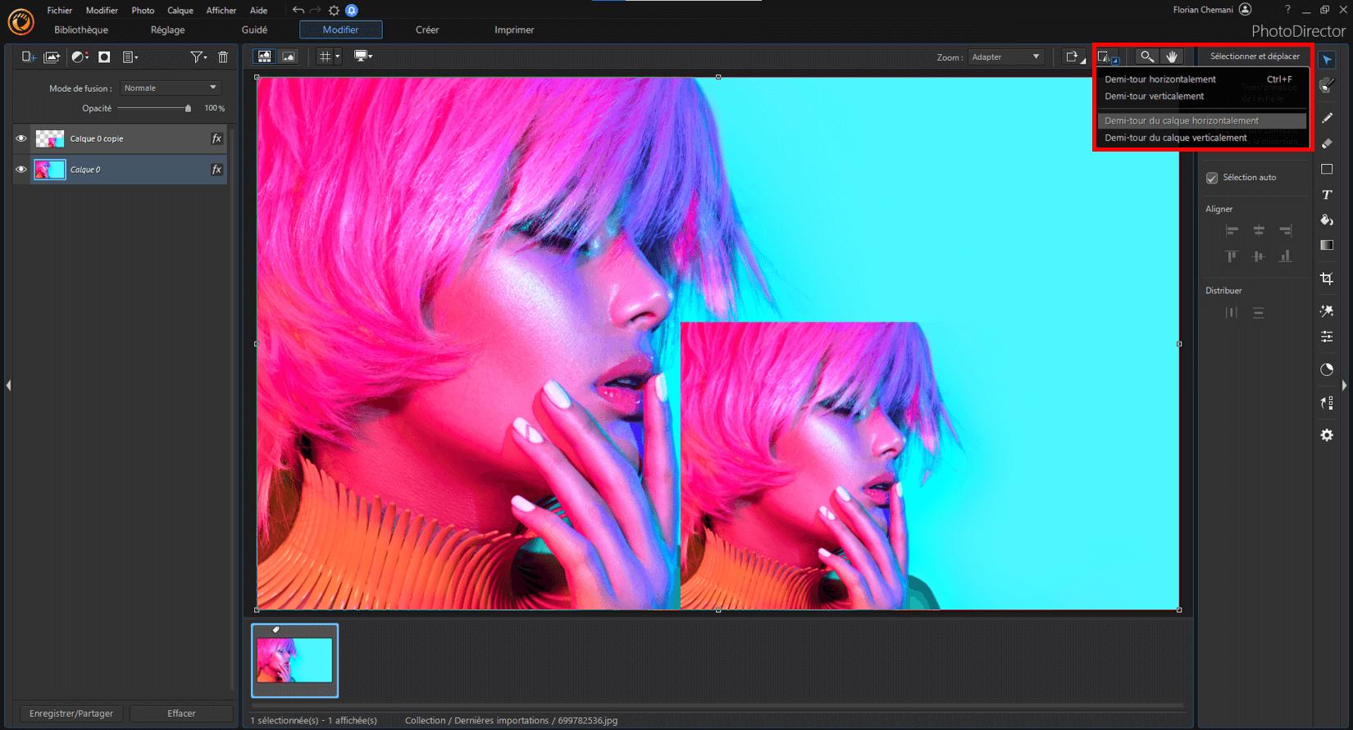Click the Opacité slider handle
This screenshot has height=730, width=1353.
click(188, 108)
